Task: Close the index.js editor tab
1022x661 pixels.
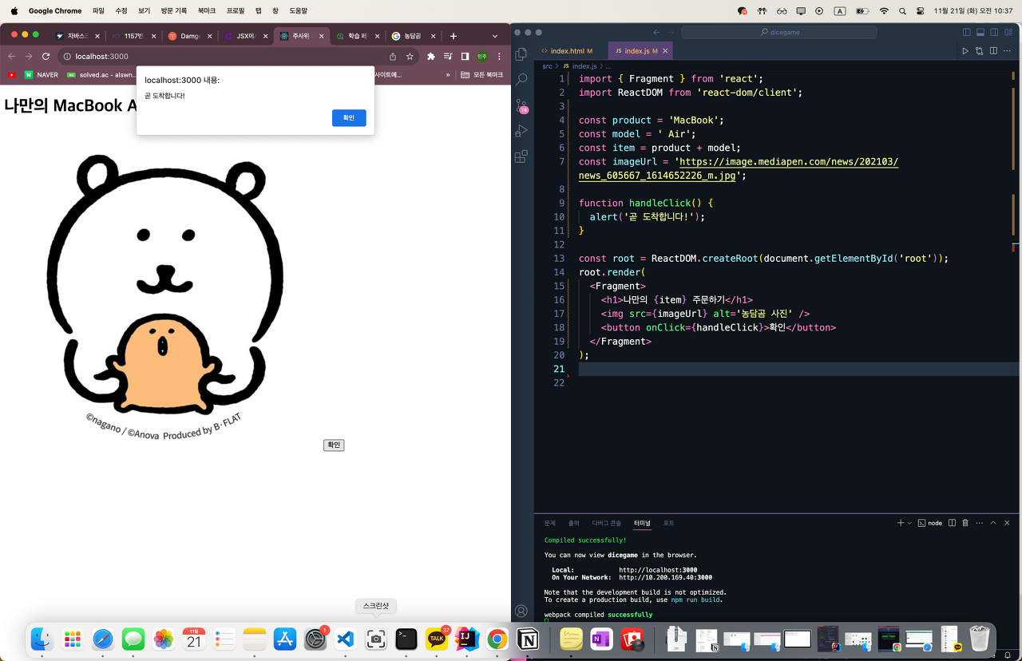Action: pos(666,51)
